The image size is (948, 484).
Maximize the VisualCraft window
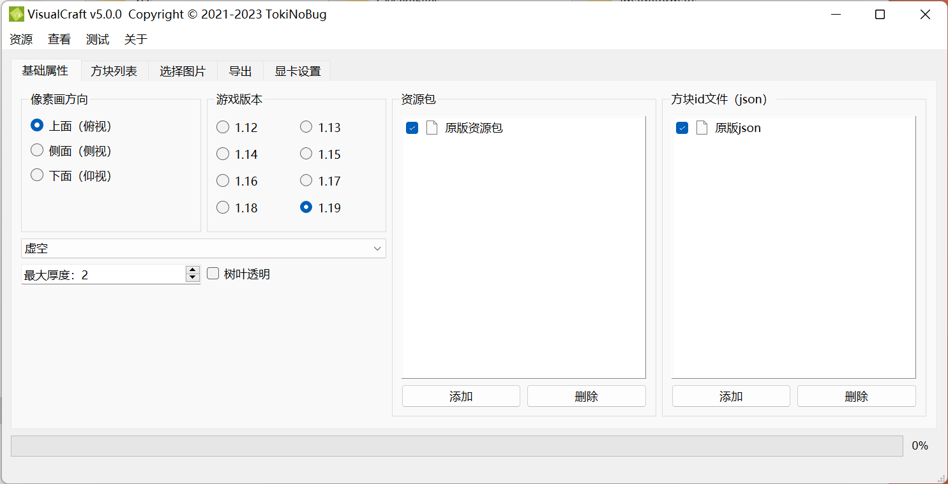tap(880, 14)
